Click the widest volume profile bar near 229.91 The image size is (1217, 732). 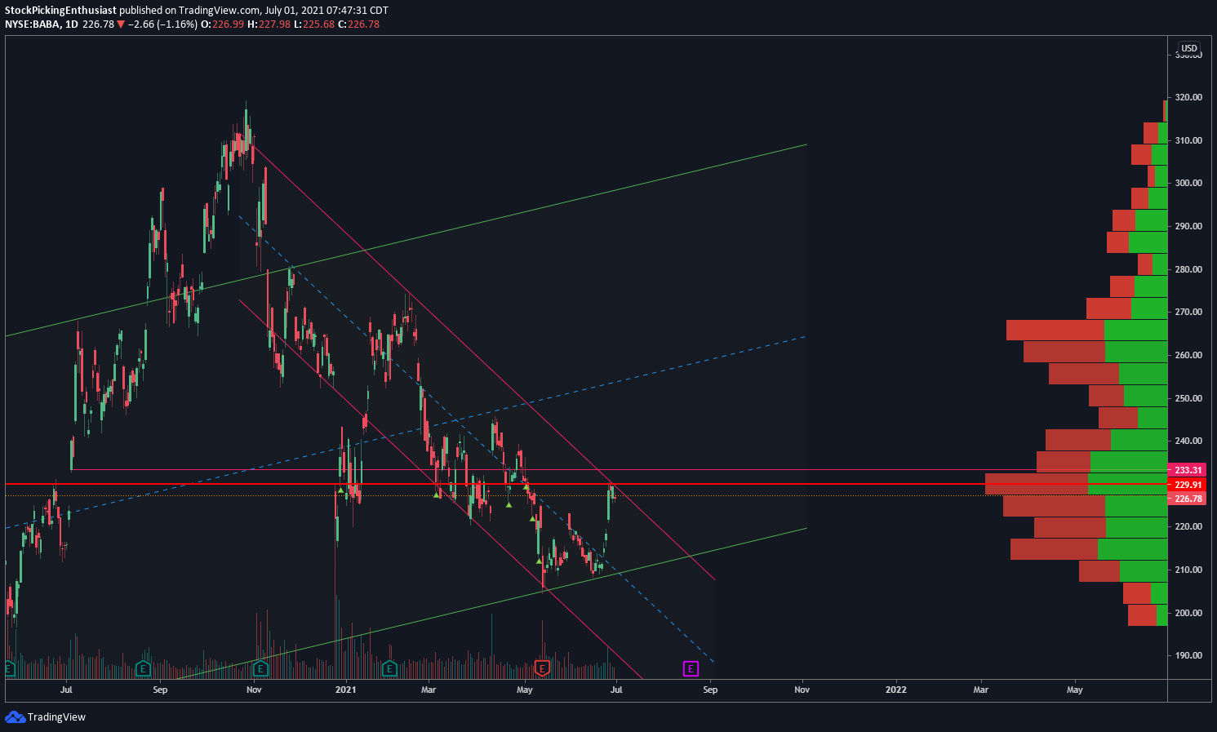click(1076, 484)
